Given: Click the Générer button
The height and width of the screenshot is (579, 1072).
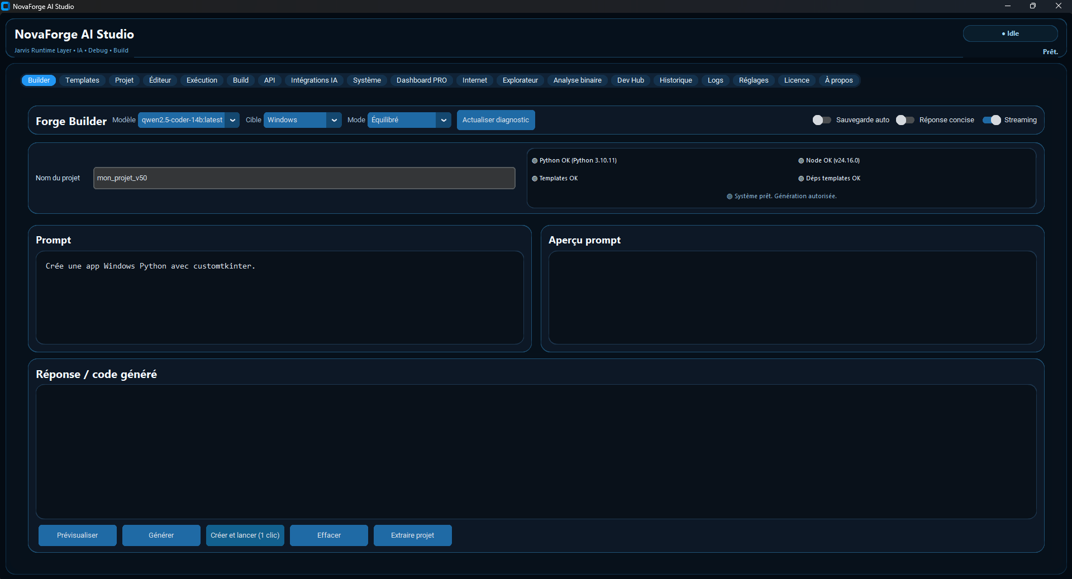Looking at the screenshot, I should pos(161,535).
